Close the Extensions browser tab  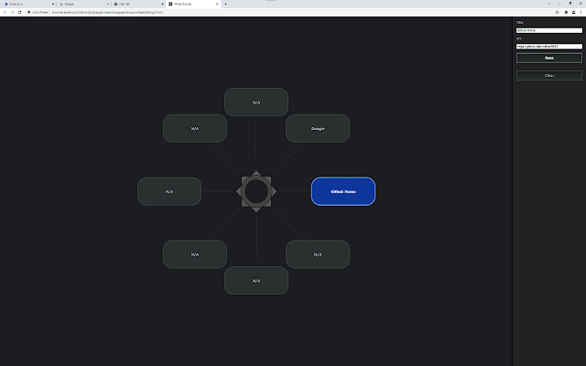53,4
